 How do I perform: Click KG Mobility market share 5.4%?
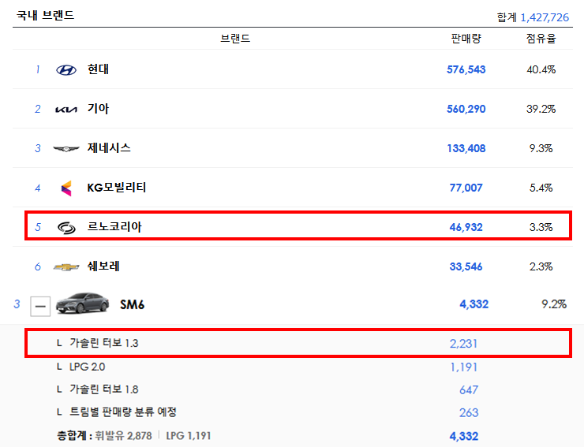click(541, 188)
